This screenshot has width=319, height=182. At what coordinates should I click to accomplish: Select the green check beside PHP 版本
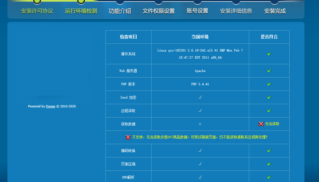coord(269,84)
